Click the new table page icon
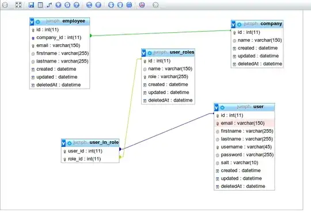Screen dimensions: 311x213 click(40, 5)
